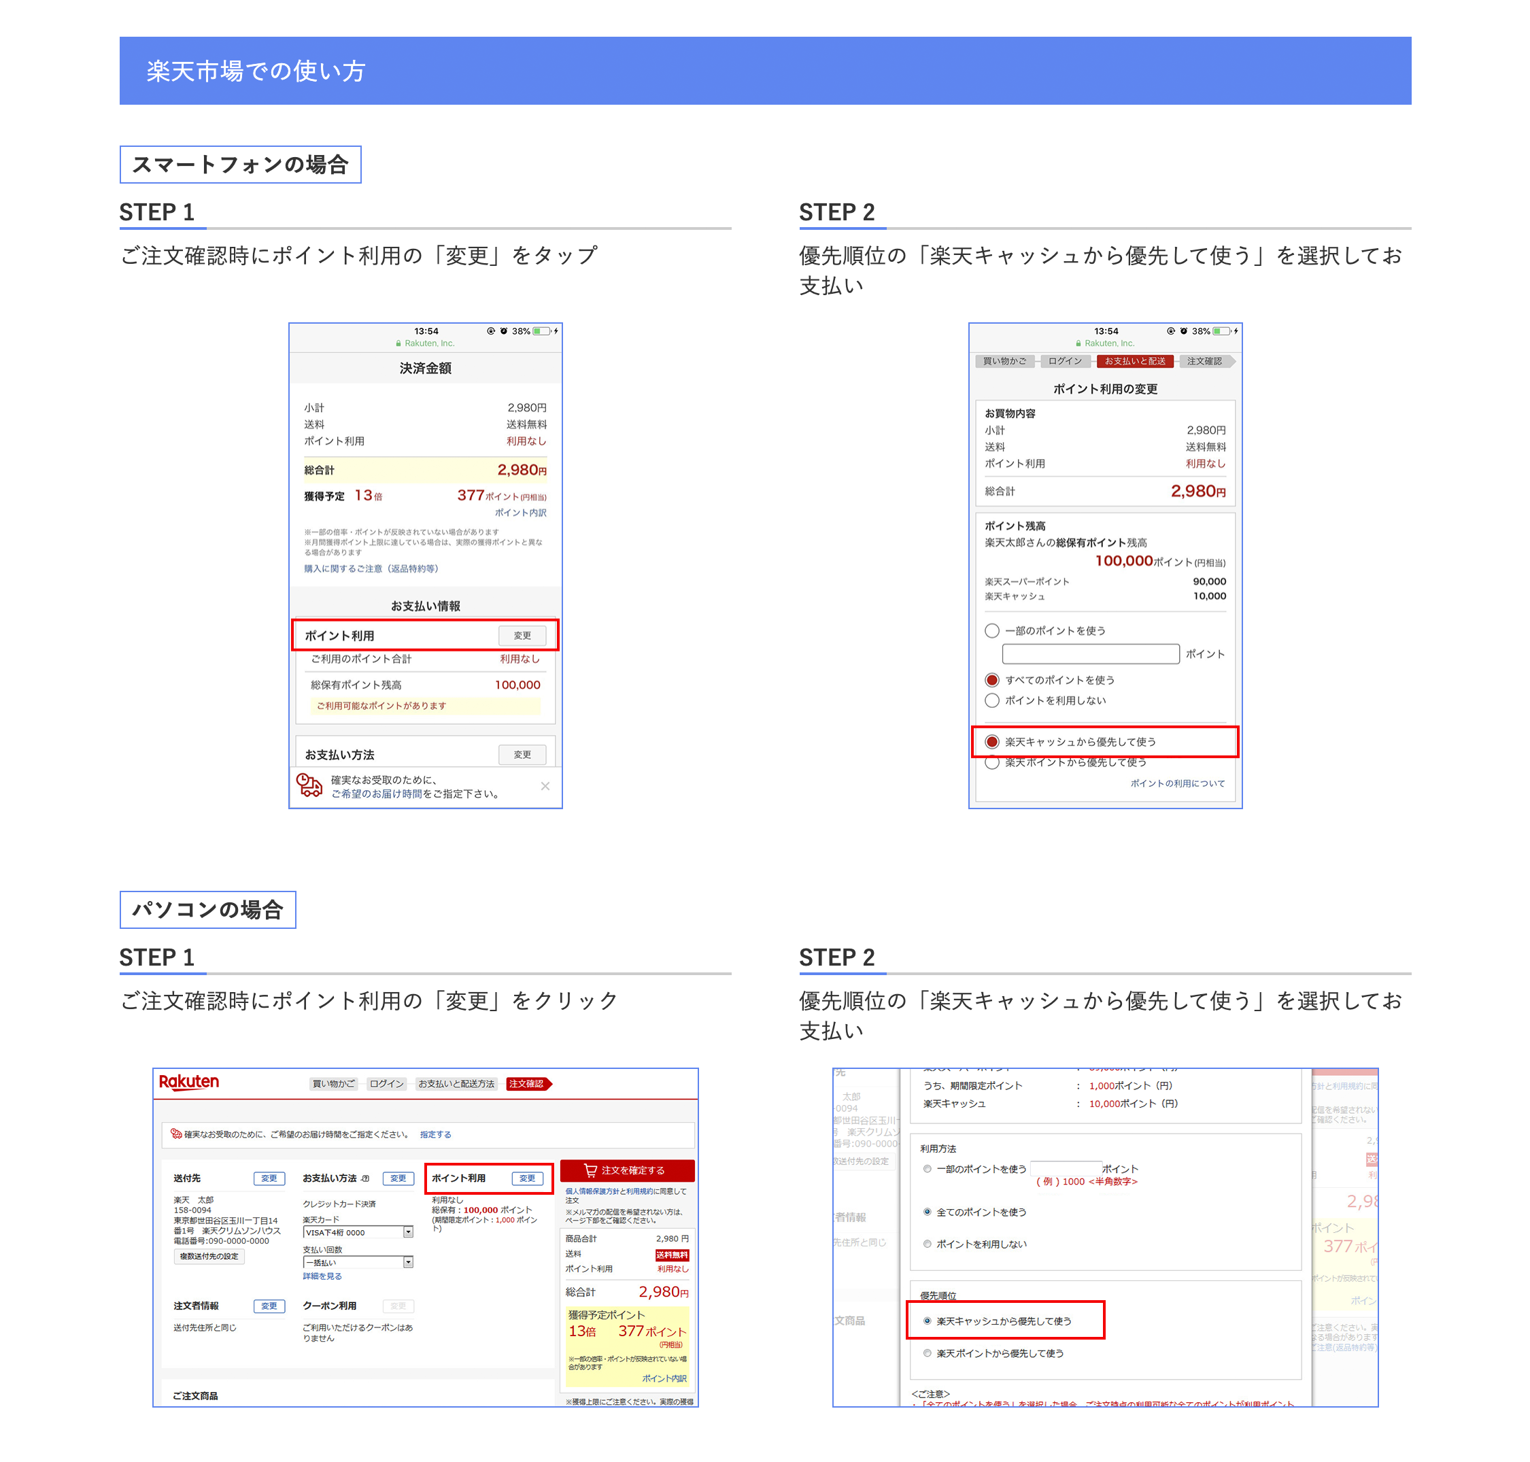
Task: Click the Rakuten logo in the PC screen
Action: [x=190, y=1083]
